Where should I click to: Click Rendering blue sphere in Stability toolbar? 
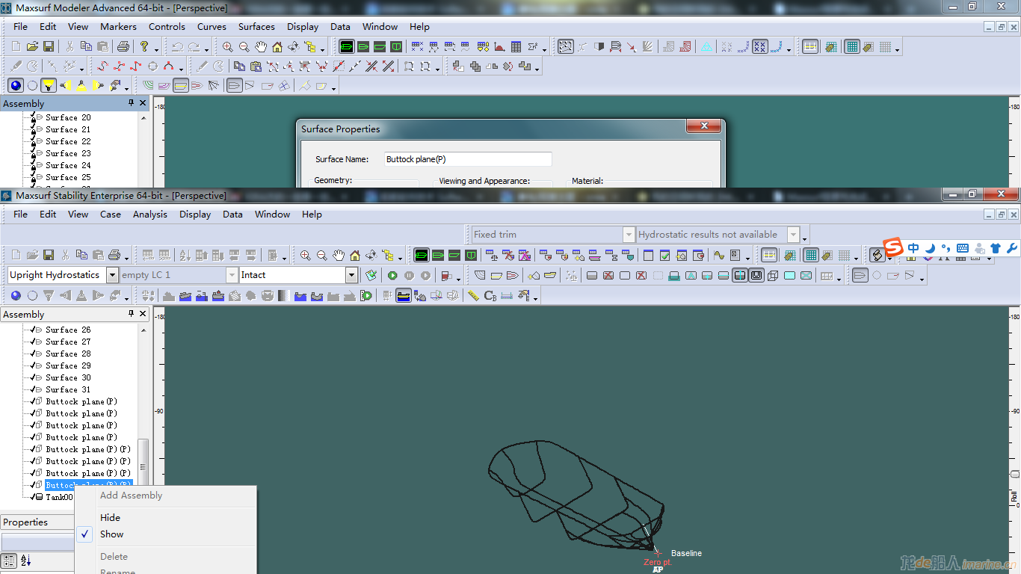pos(16,295)
